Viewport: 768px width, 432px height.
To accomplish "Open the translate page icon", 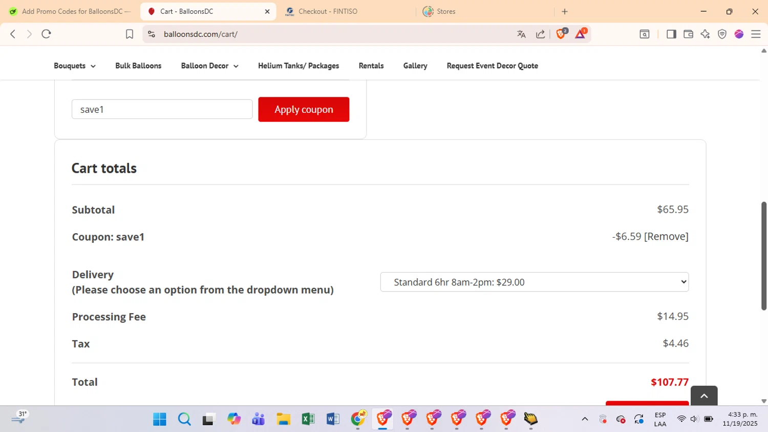I will click(x=521, y=34).
